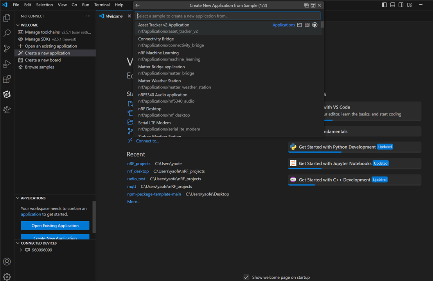The image size is (433, 281).
Task: Toggle the bottom panel layout icon
Action: tap(393, 5)
